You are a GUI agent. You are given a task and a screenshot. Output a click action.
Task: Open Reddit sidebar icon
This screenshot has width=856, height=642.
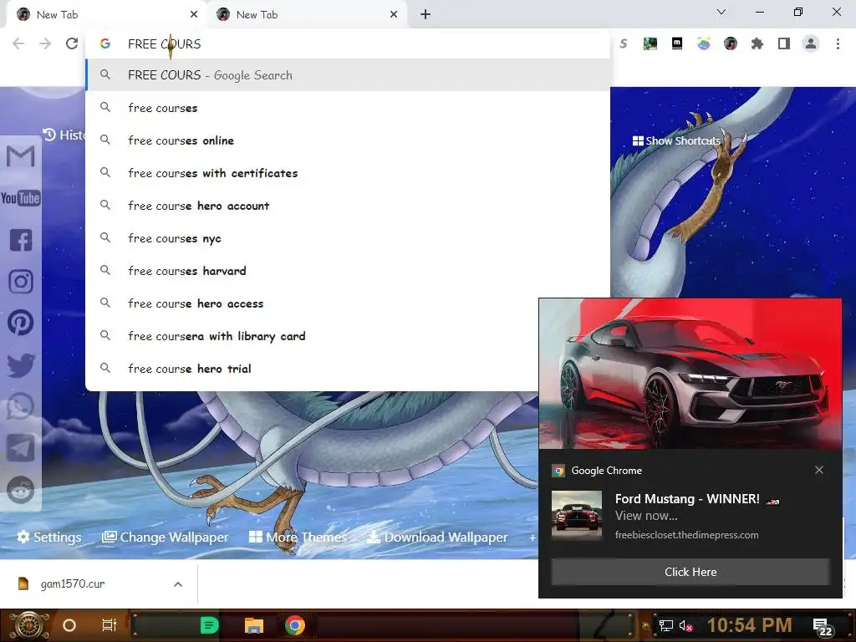click(21, 490)
